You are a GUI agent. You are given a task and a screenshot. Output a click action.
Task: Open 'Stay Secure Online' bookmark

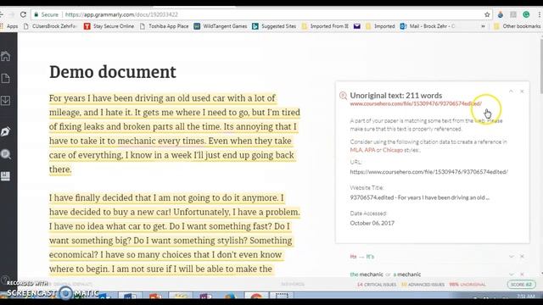pyautogui.click(x=109, y=26)
